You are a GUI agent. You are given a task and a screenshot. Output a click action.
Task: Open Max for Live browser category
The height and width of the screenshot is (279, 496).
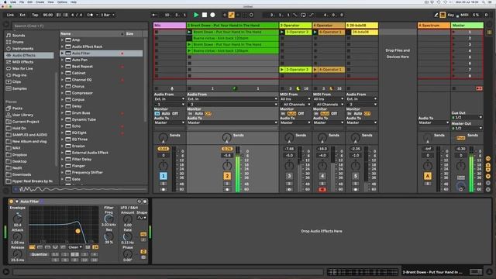click(x=22, y=69)
